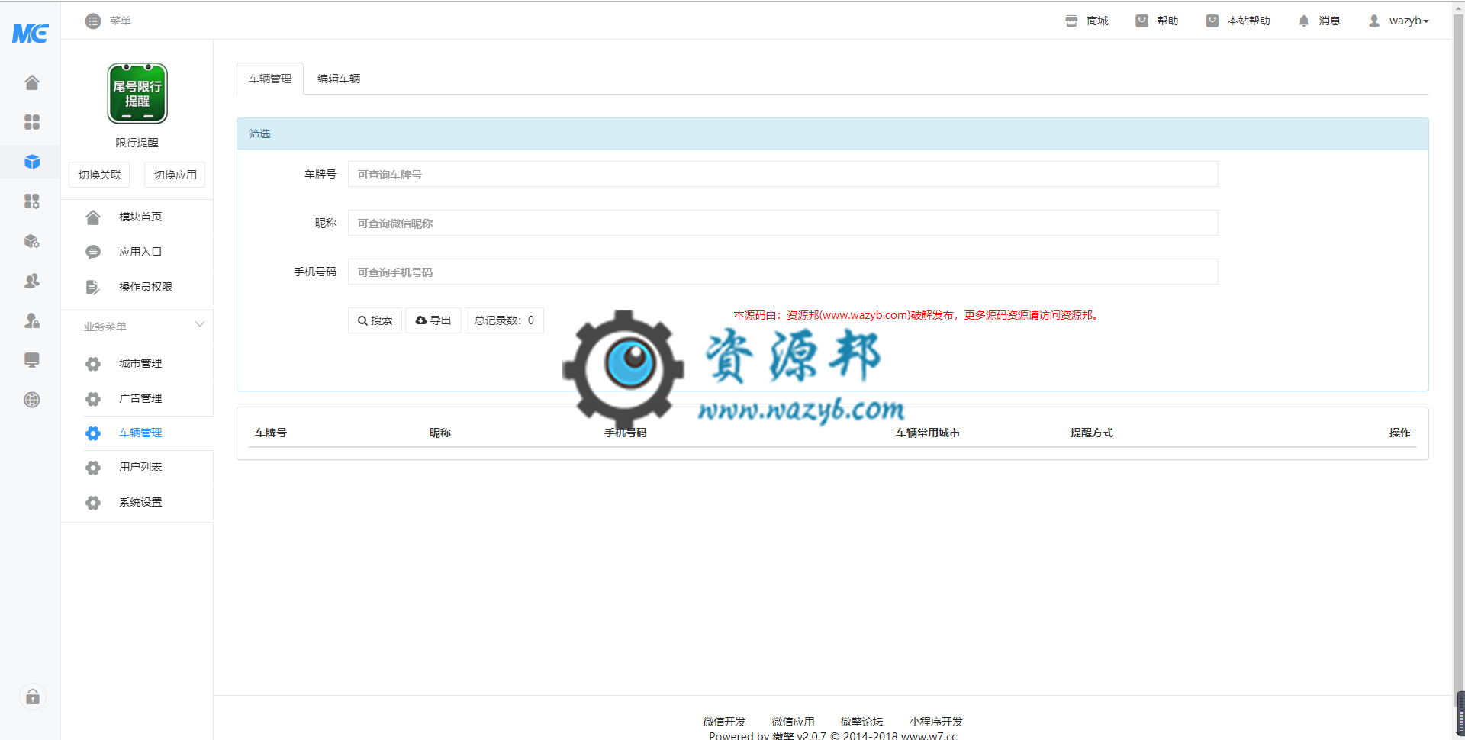
Task: Click the 切换关联 button
Action: [99, 175]
